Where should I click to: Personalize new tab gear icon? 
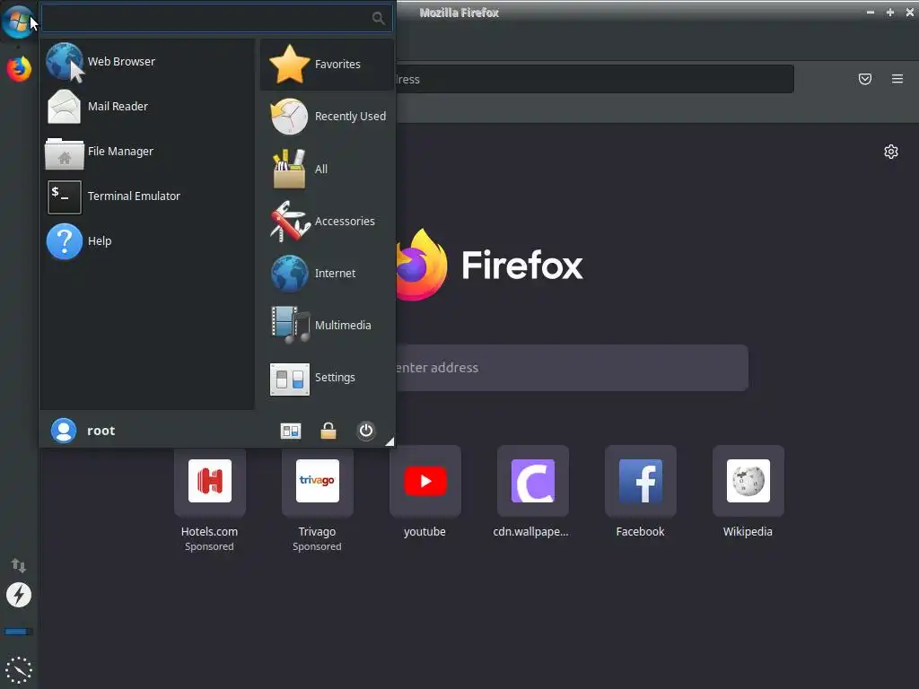tap(891, 152)
